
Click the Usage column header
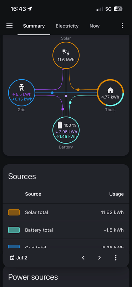(x=117, y=194)
